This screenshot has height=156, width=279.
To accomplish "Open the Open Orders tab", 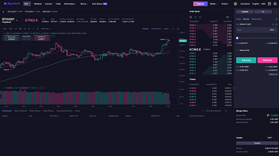I will tap(21, 111).
